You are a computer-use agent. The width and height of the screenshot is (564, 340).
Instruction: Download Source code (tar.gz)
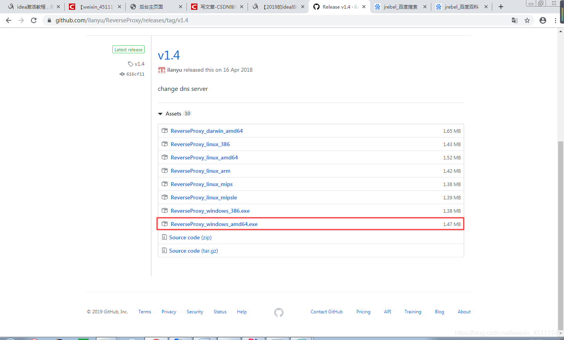point(193,251)
